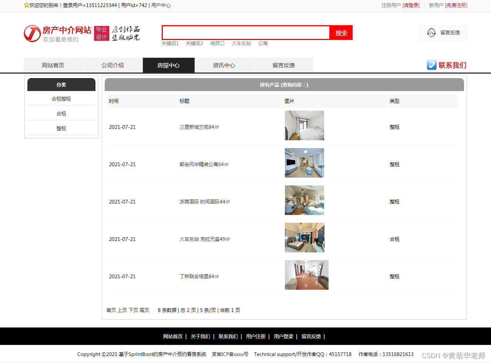The image size is (491, 363).
Task: Click 类型 column header
Action: point(423,101)
